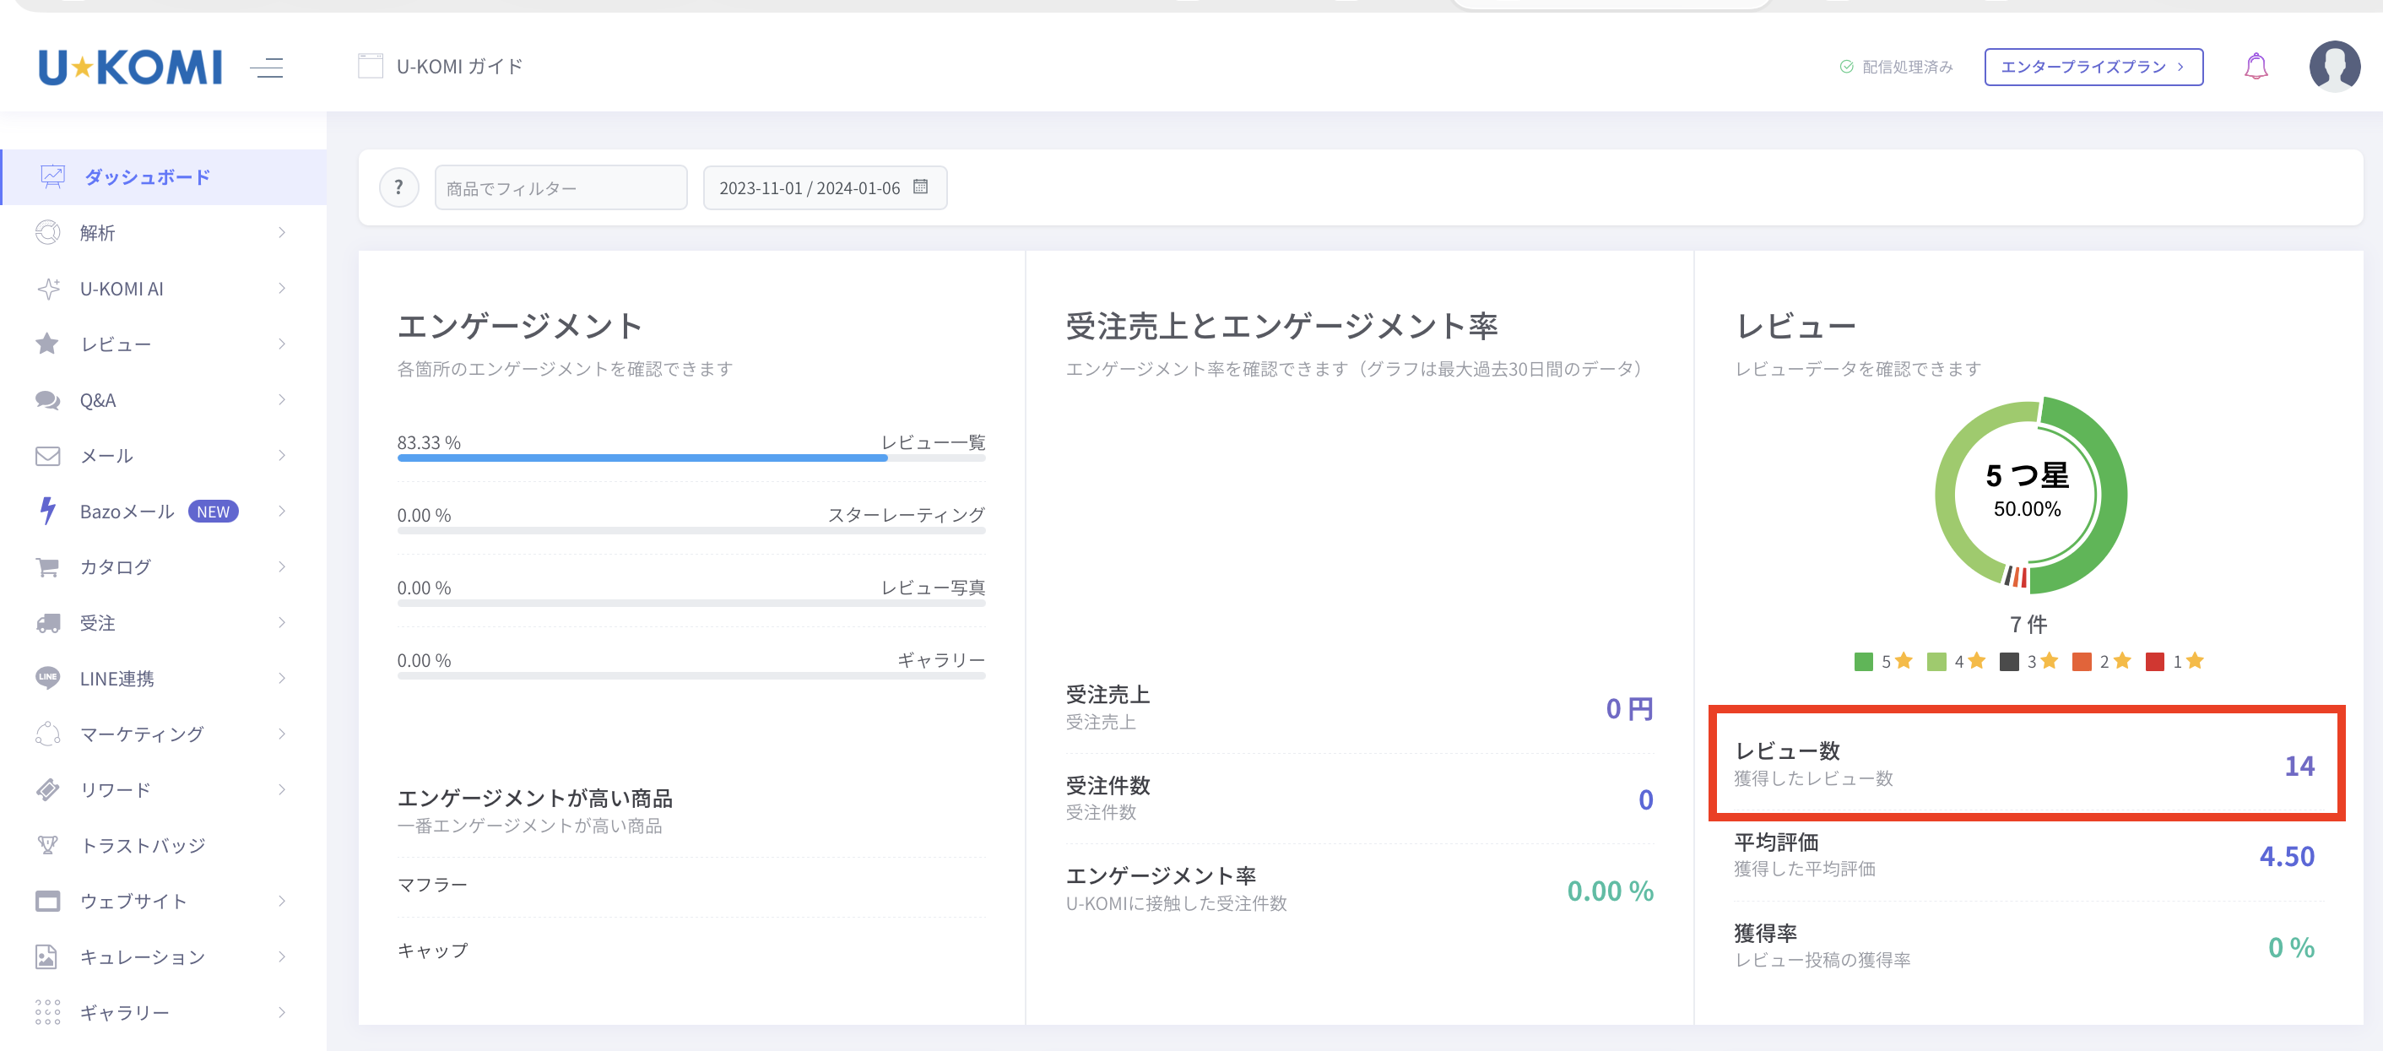Click the 商品でフィルター input field
Image resolution: width=2383 pixels, height=1051 pixels.
click(x=561, y=187)
